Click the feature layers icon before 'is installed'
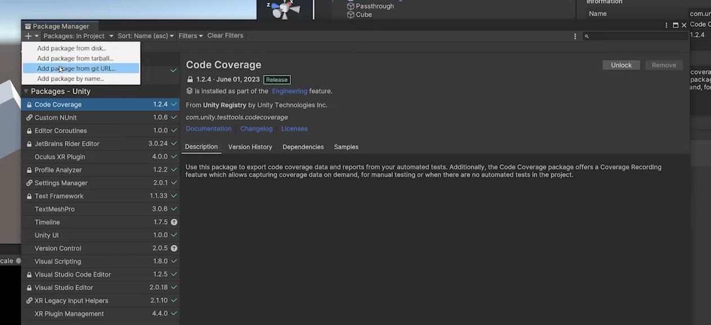Image resolution: width=711 pixels, height=325 pixels. point(190,91)
